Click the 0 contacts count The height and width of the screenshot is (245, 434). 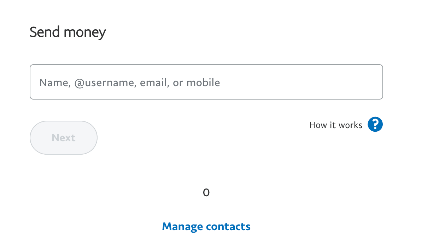coord(206,192)
